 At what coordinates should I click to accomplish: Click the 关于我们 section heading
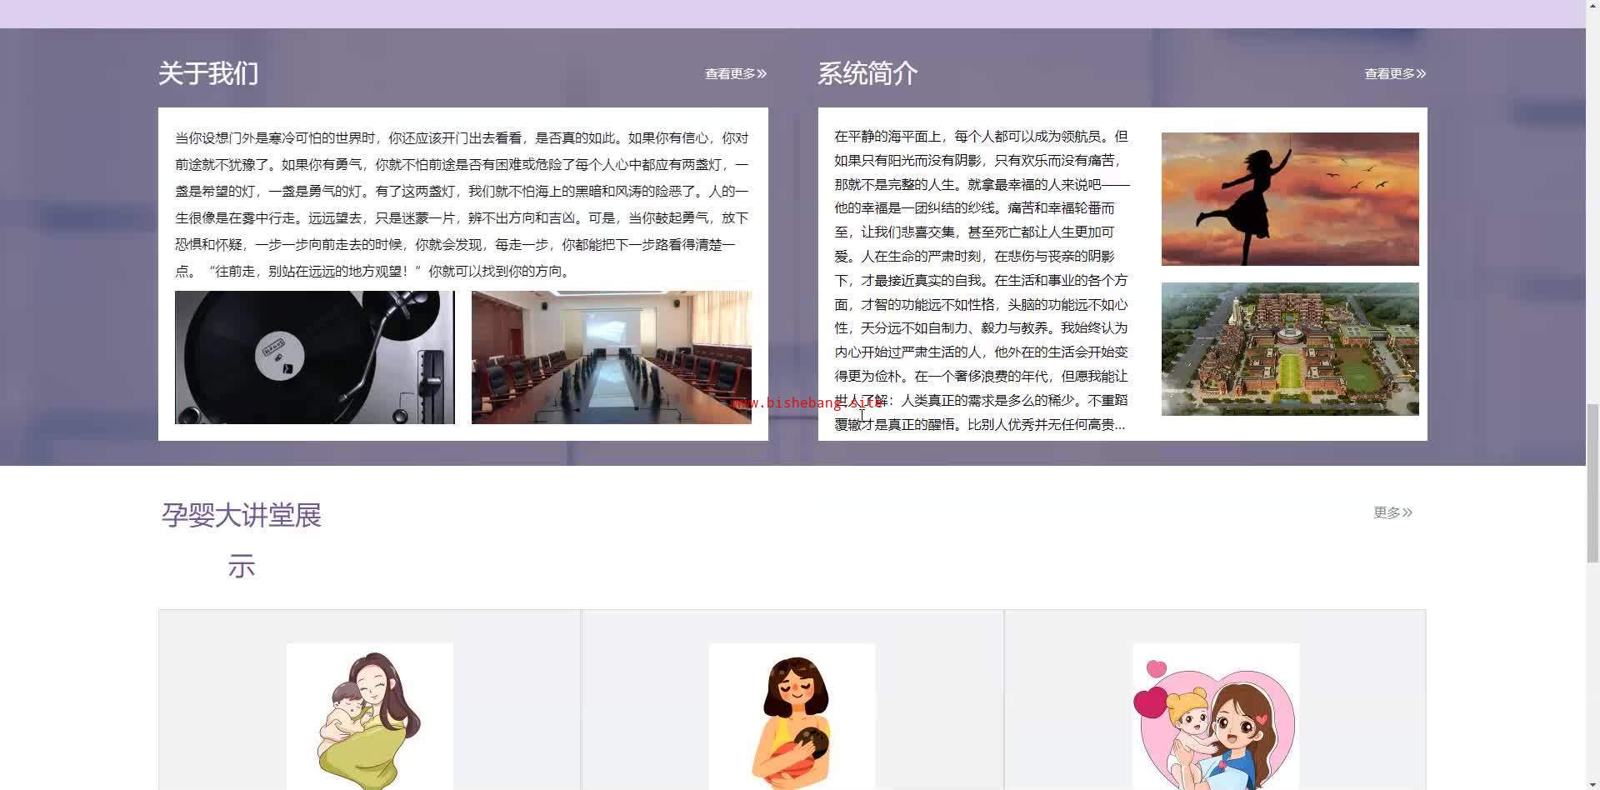pos(208,73)
